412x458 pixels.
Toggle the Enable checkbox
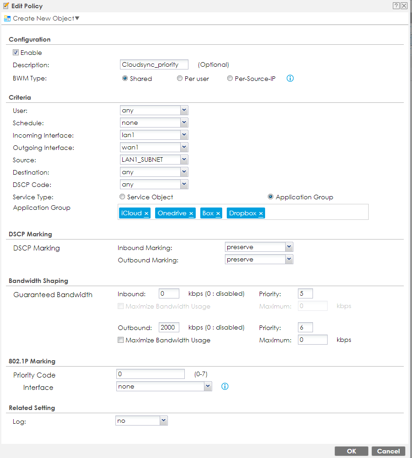click(16, 53)
